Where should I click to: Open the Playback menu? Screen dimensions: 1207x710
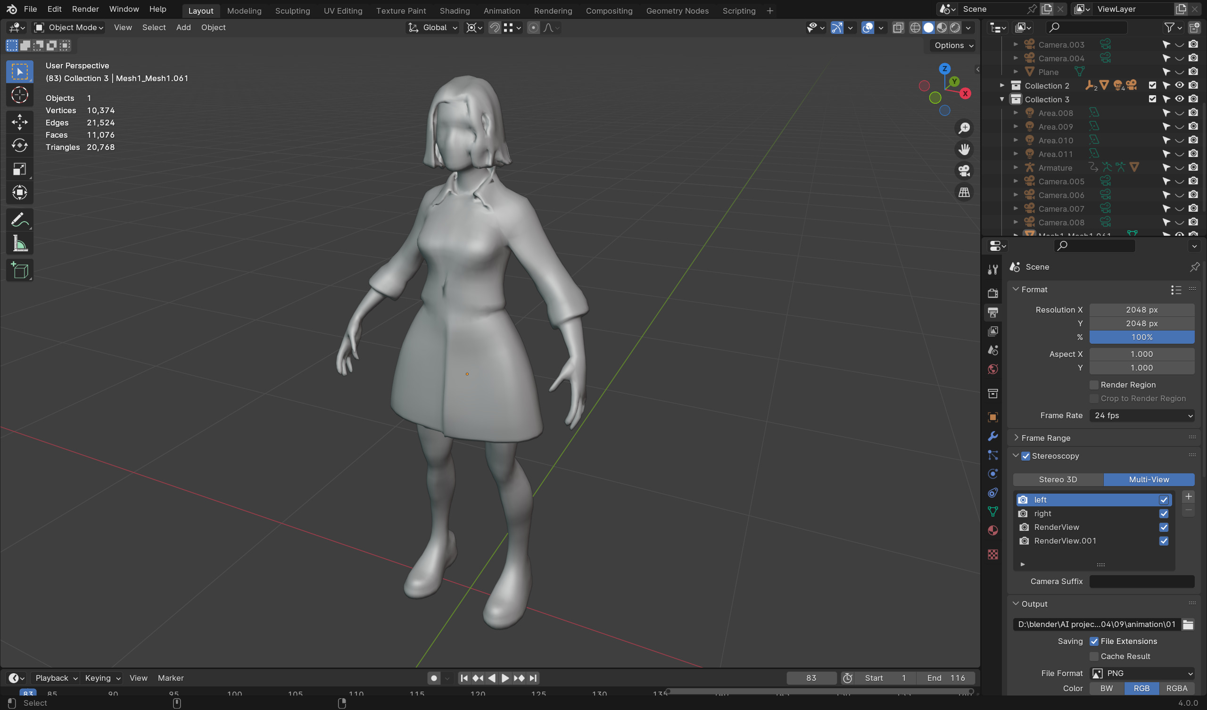coord(56,678)
